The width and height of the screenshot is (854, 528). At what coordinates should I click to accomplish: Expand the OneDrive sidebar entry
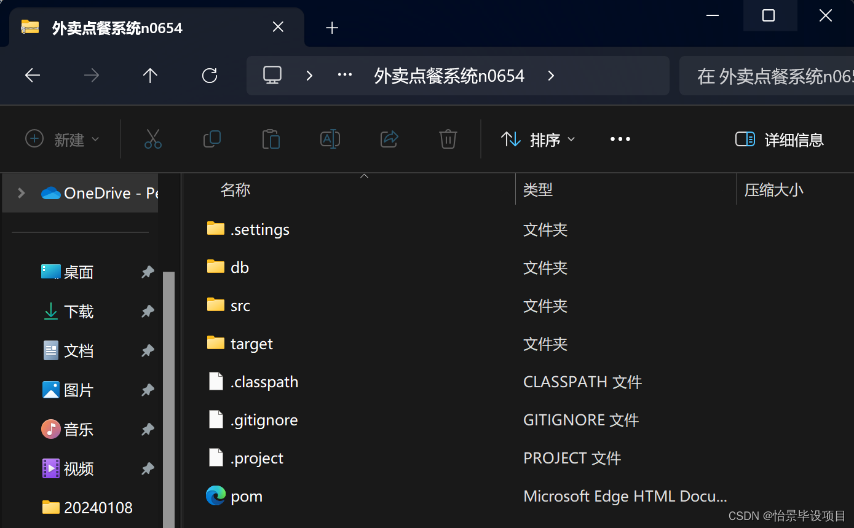tap(20, 192)
